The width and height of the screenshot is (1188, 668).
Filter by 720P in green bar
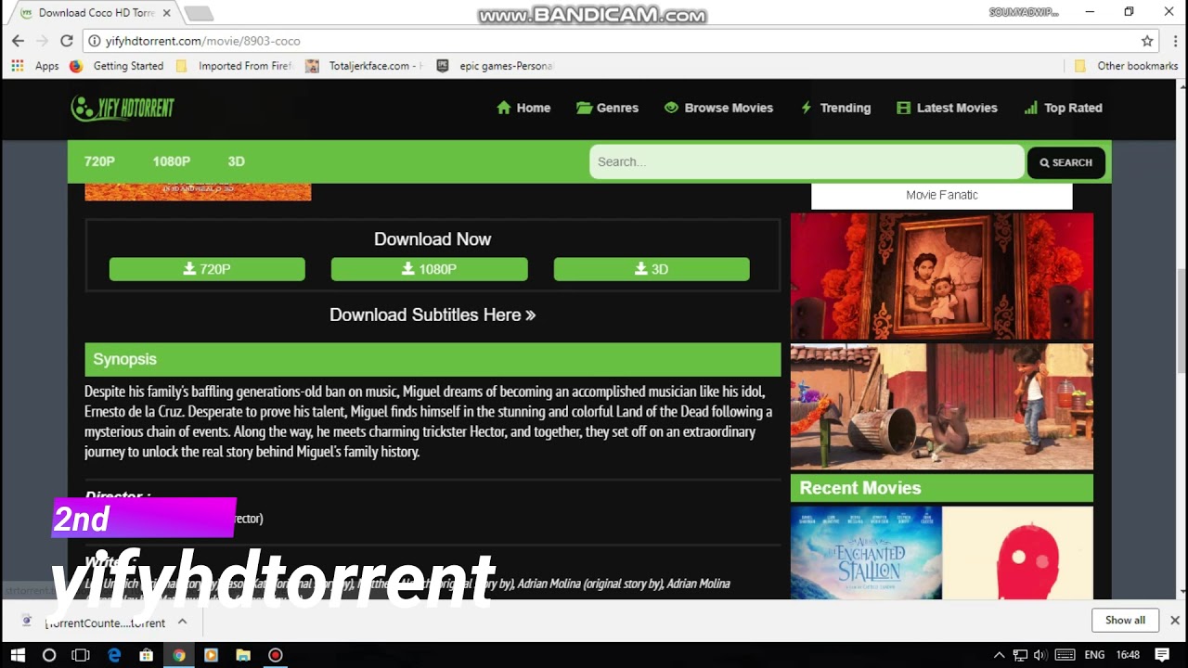click(99, 161)
